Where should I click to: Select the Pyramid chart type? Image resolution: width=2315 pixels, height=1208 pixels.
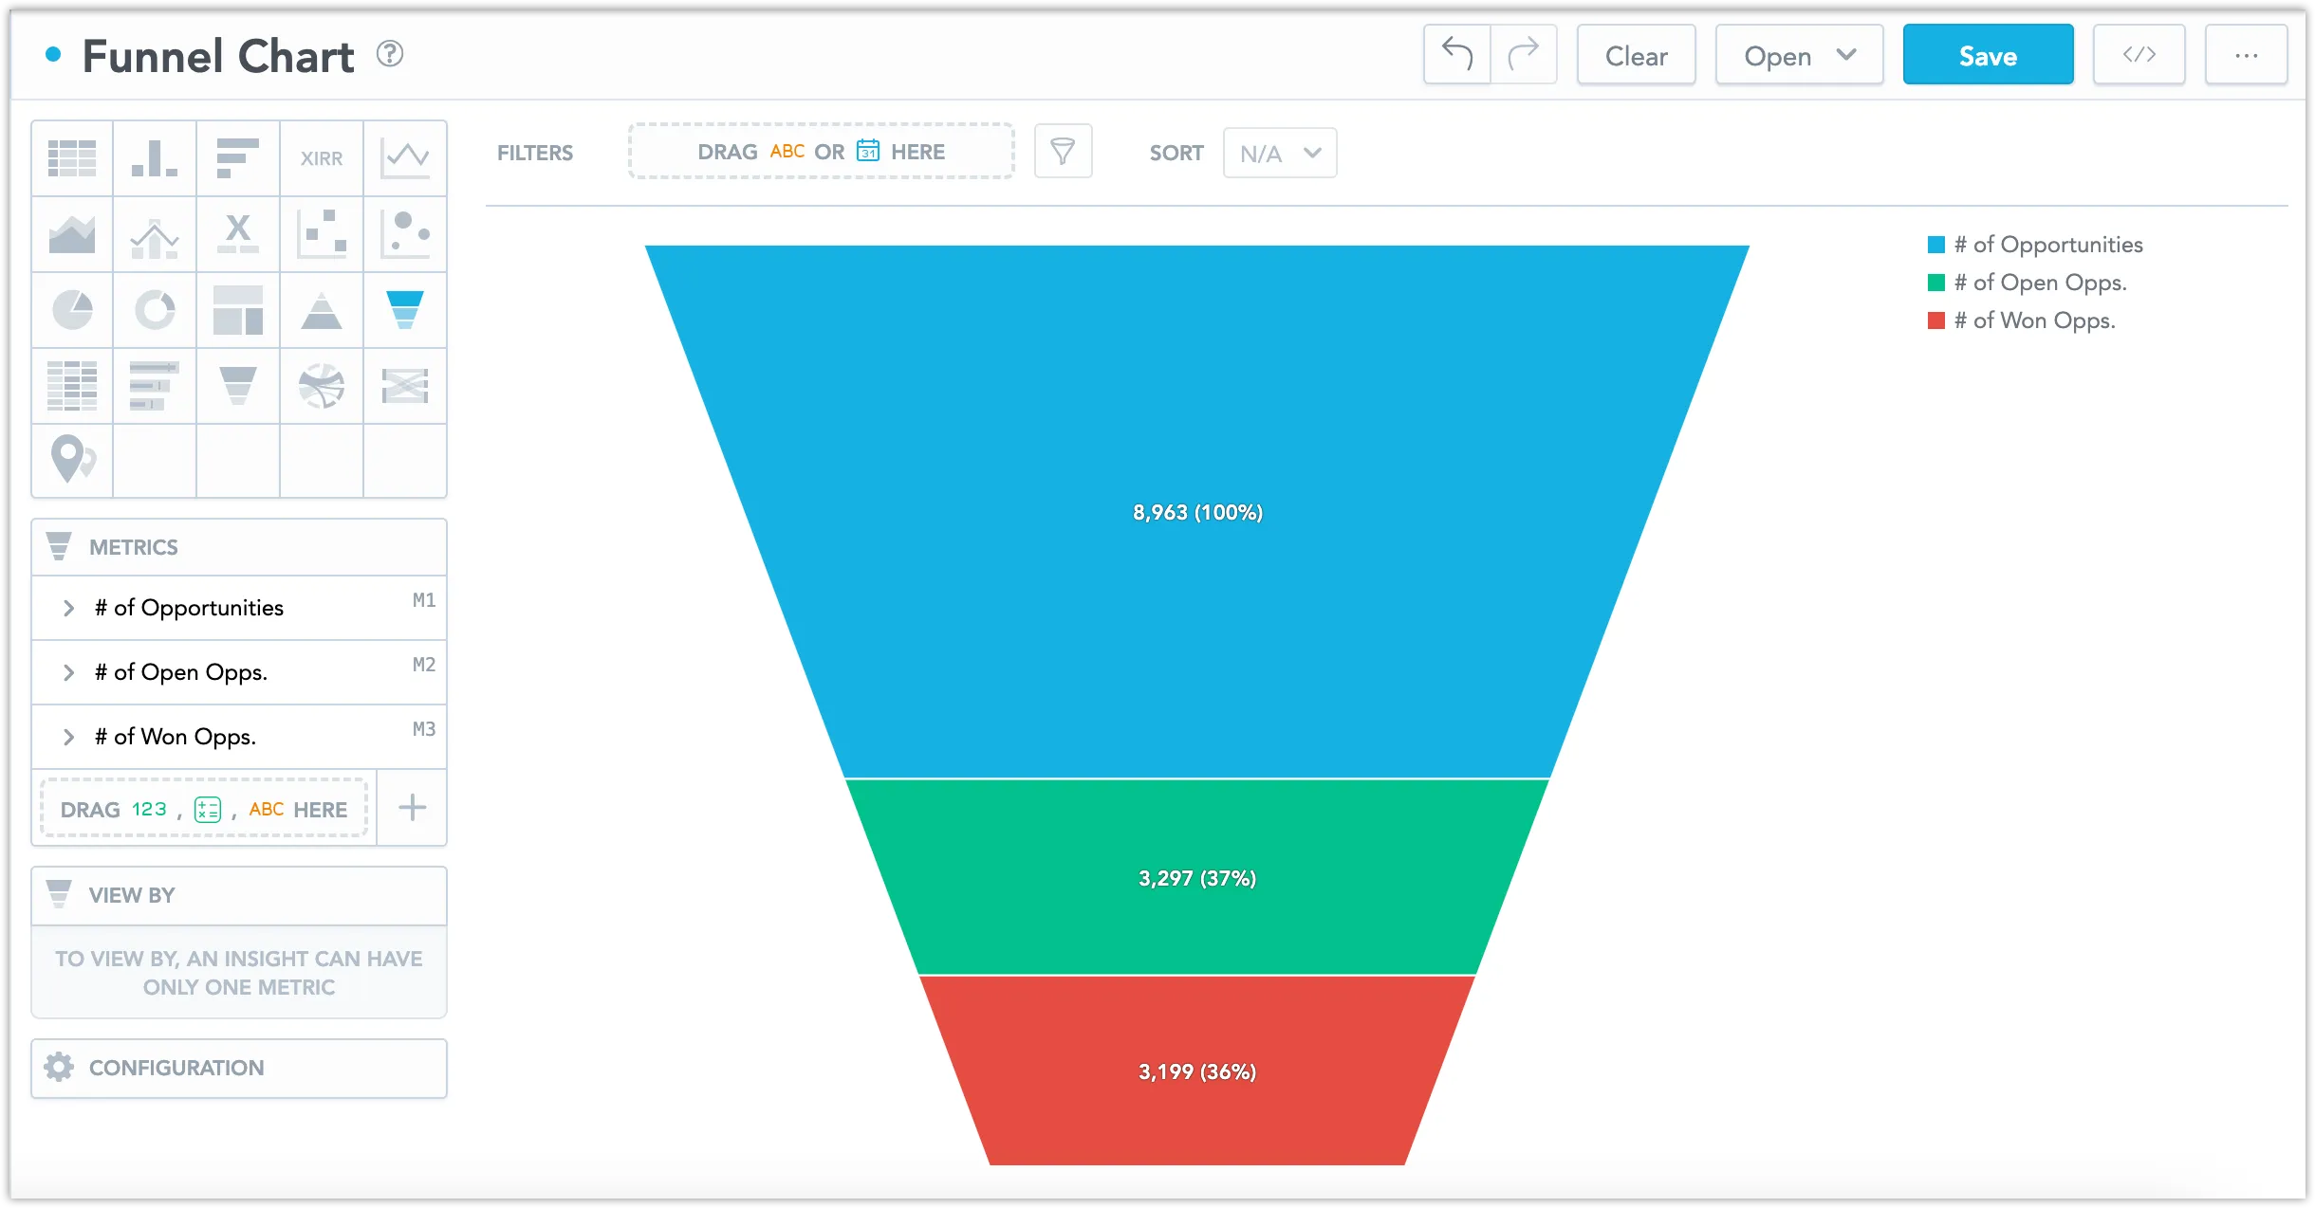click(322, 309)
